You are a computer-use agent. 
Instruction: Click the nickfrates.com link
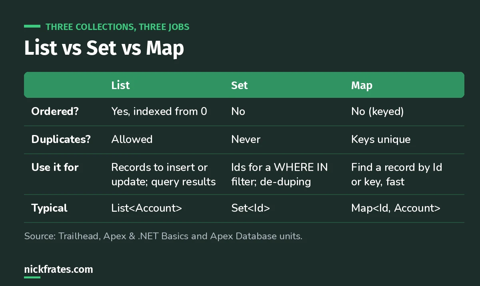(x=58, y=270)
